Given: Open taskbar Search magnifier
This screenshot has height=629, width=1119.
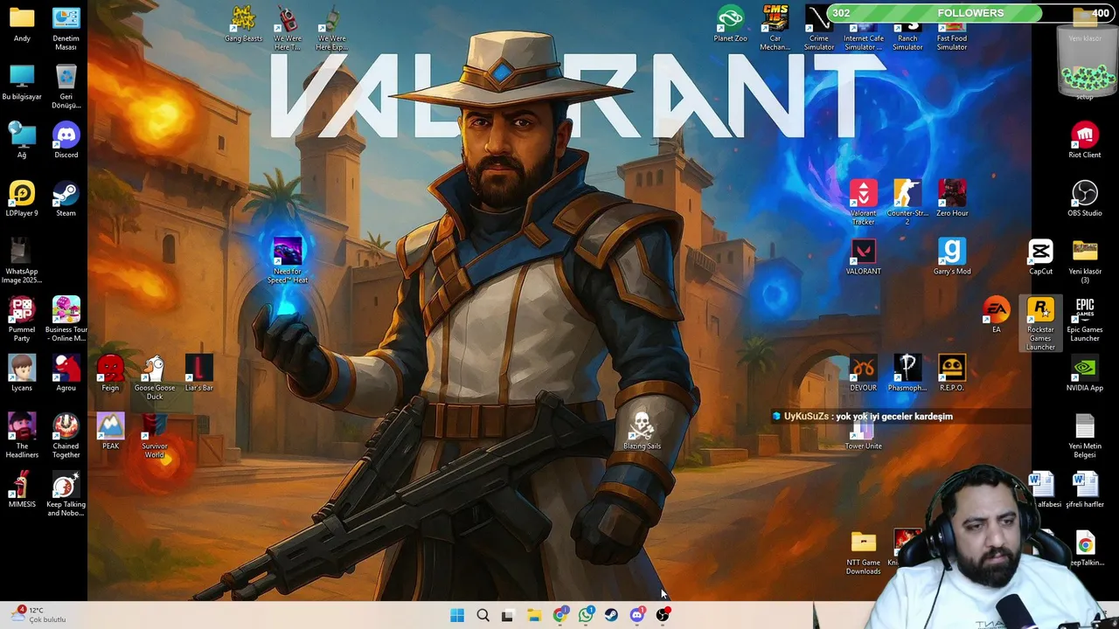Looking at the screenshot, I should [483, 616].
